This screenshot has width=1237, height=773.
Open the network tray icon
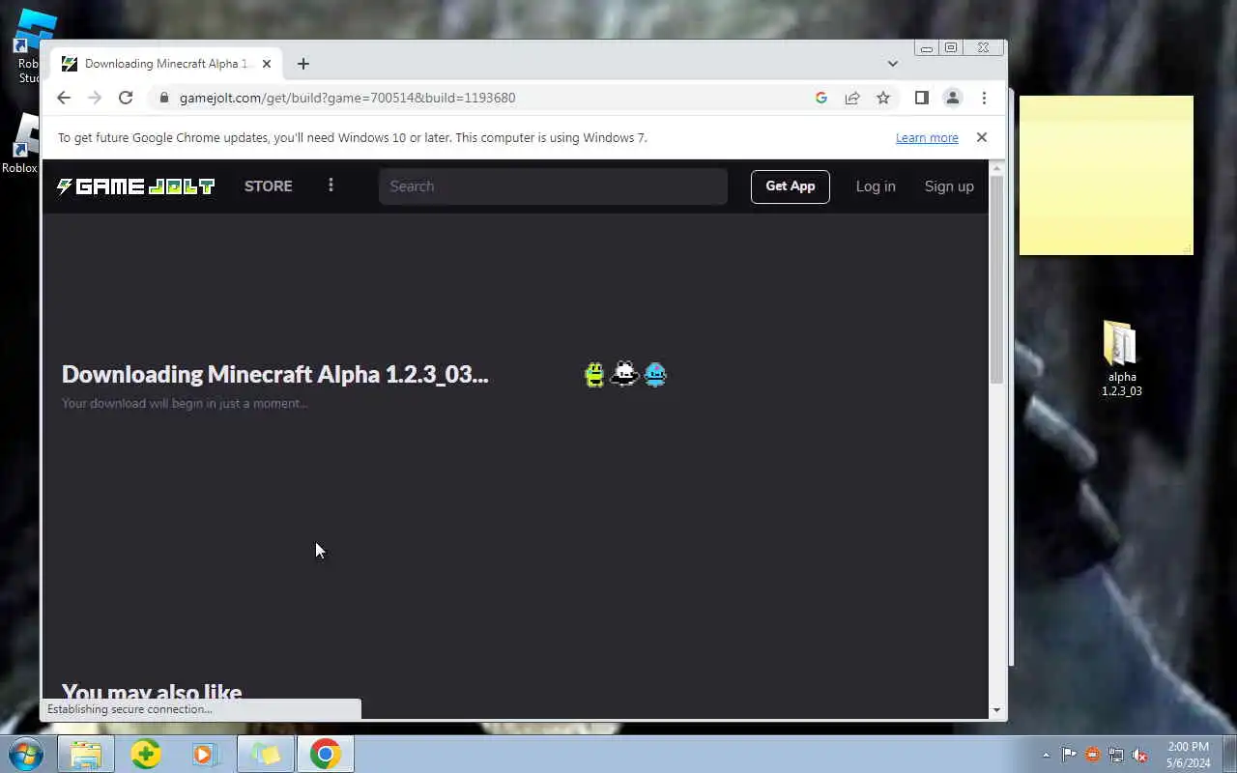click(x=1116, y=755)
